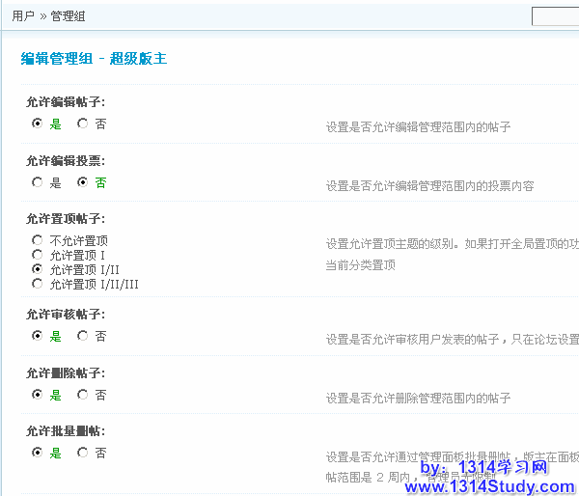Click the www.1314Study.com watermark link

tap(490, 486)
